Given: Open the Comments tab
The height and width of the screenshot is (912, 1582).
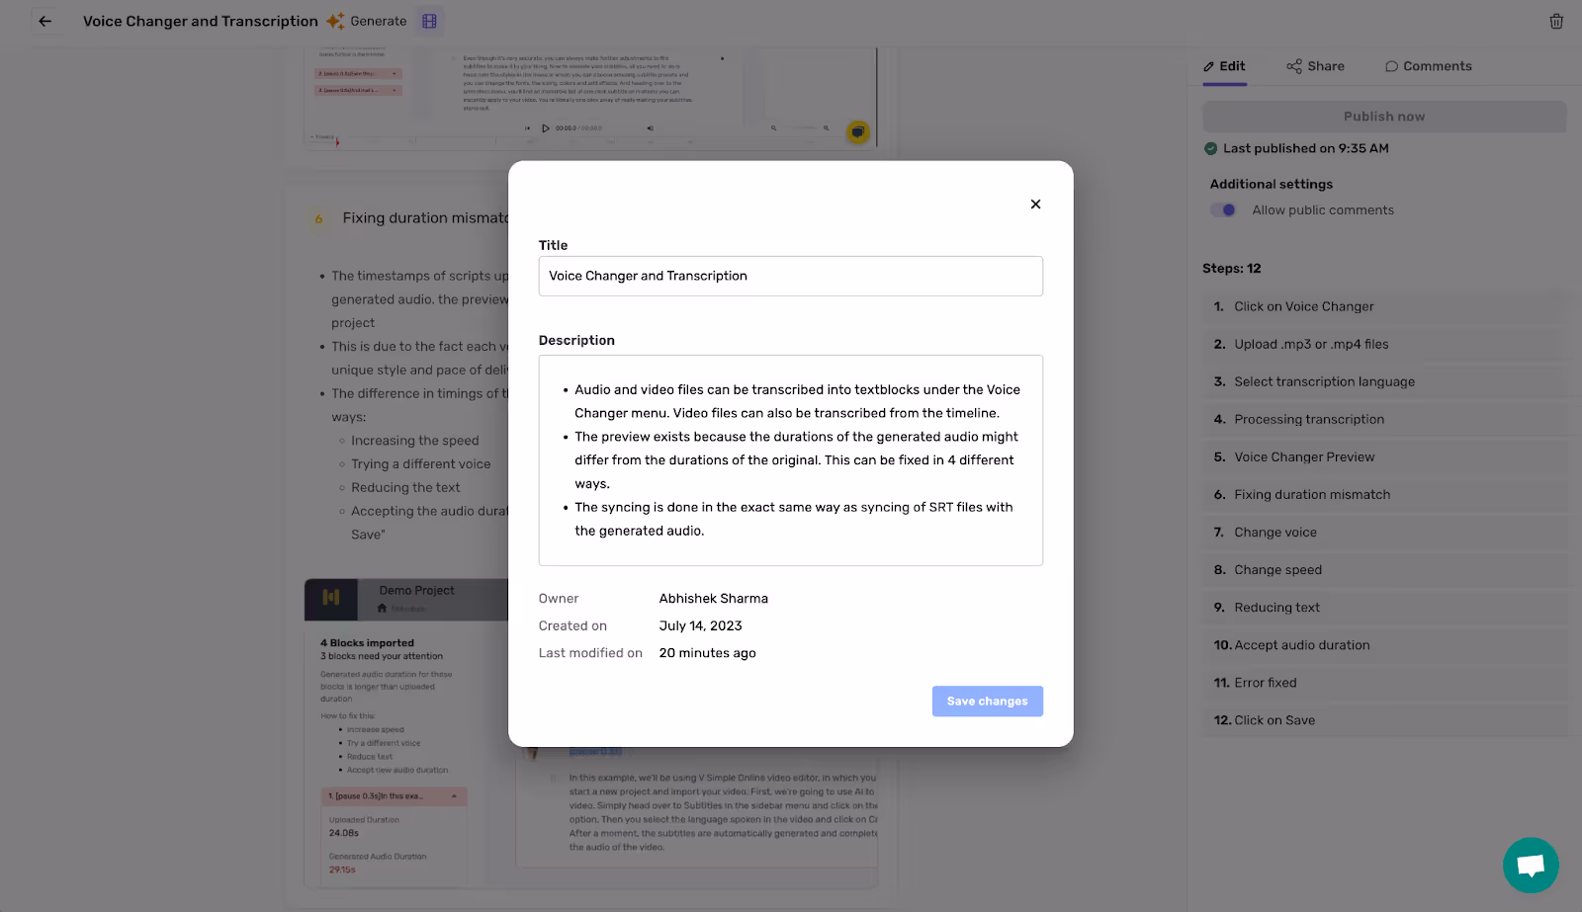Looking at the screenshot, I should (1428, 66).
